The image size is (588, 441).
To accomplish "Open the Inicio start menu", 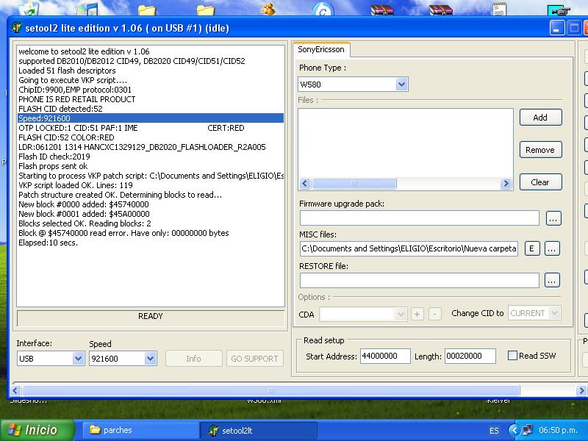I will point(37,430).
